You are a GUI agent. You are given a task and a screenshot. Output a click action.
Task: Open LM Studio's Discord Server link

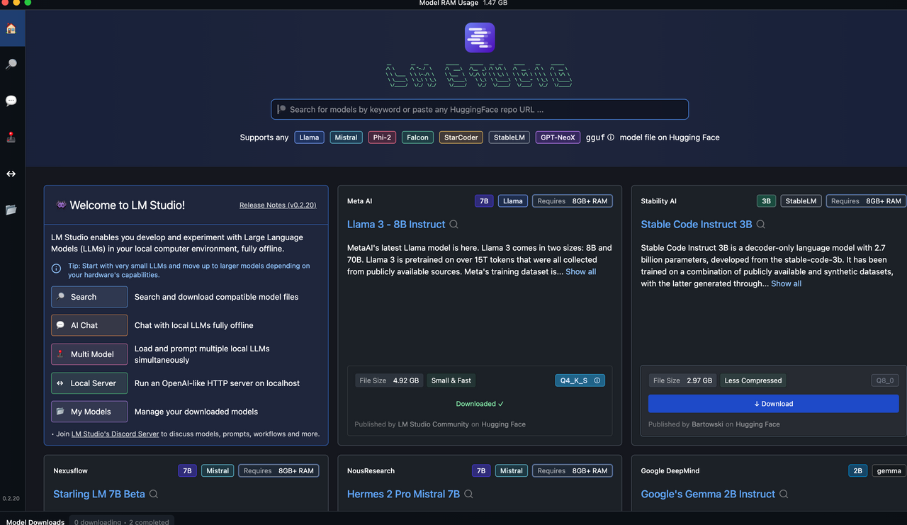coord(115,434)
